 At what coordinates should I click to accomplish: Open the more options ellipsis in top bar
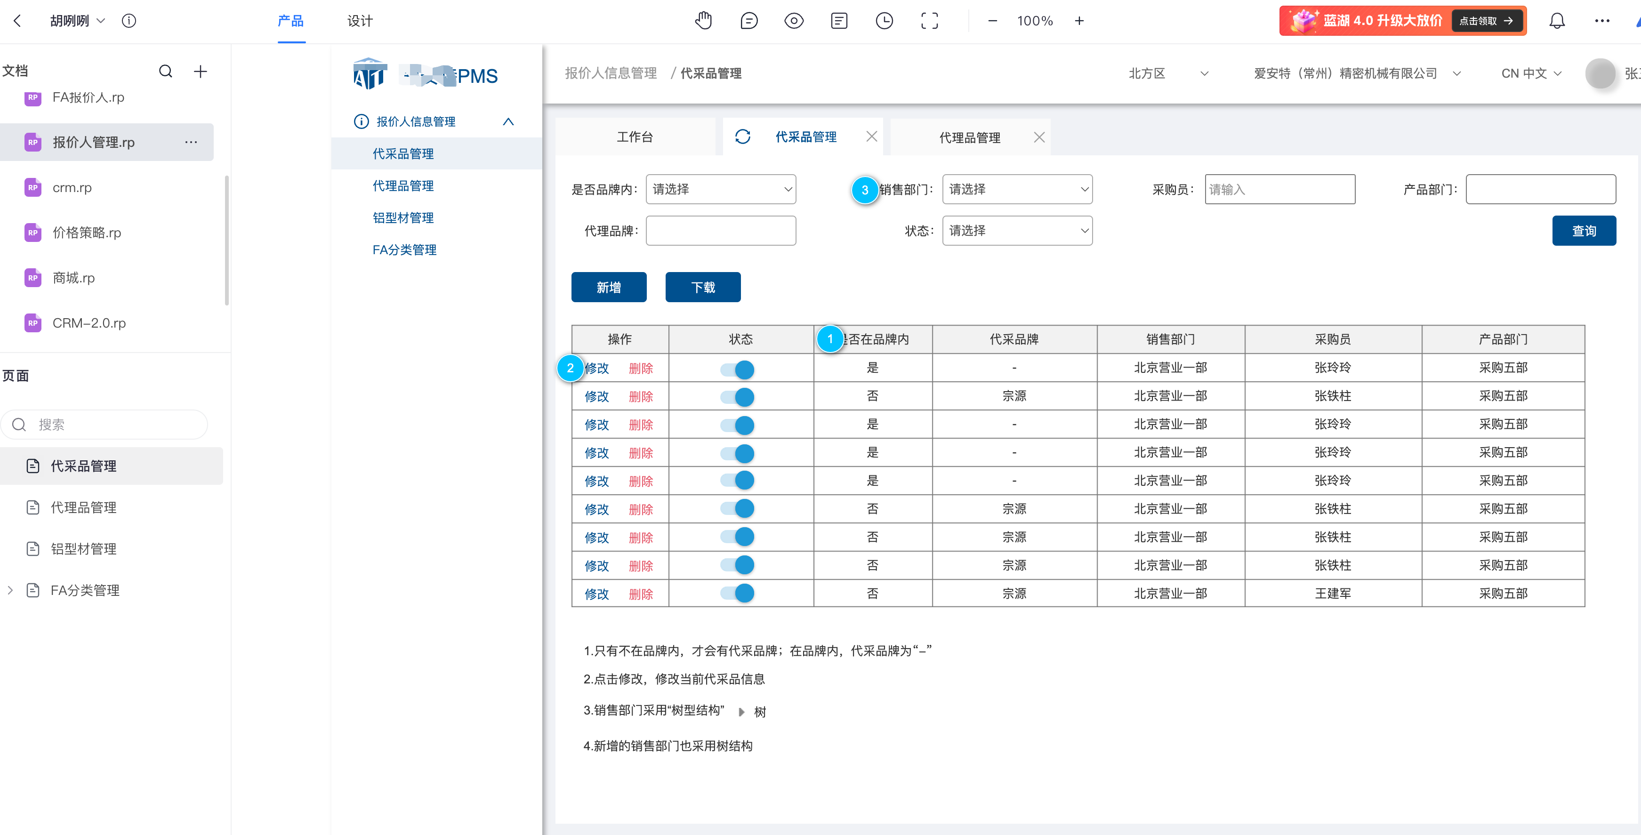[x=1602, y=21]
